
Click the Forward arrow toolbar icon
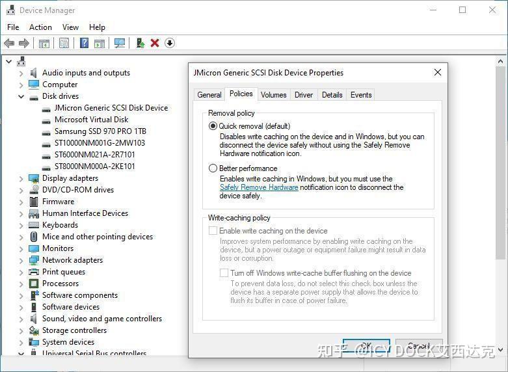(24, 43)
